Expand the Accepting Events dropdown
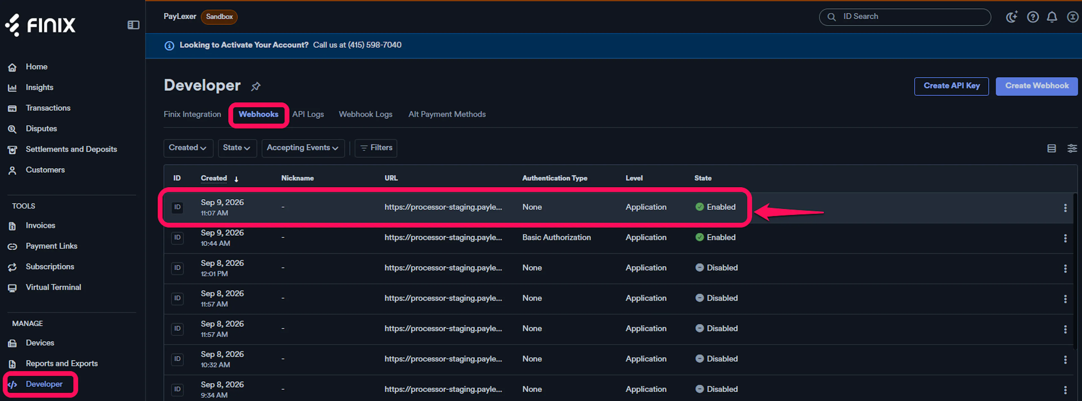This screenshot has width=1082, height=401. tap(303, 148)
